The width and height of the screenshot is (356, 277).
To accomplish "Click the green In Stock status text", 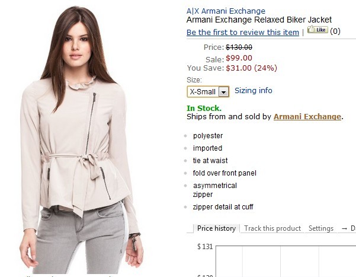I will pos(204,108).
